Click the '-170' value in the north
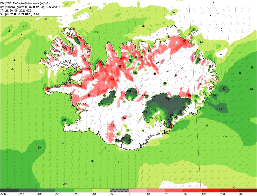 click(x=136, y=57)
